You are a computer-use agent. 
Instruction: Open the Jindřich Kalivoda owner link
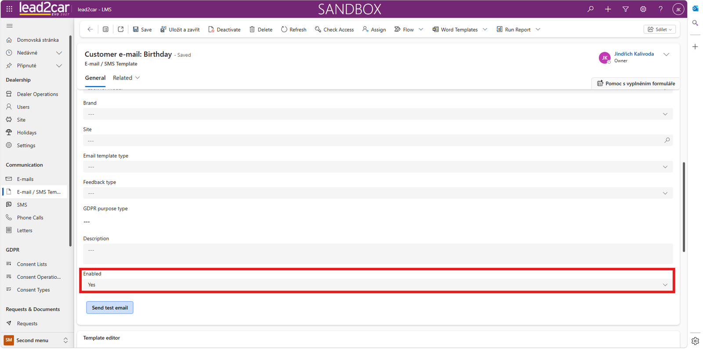(x=634, y=54)
